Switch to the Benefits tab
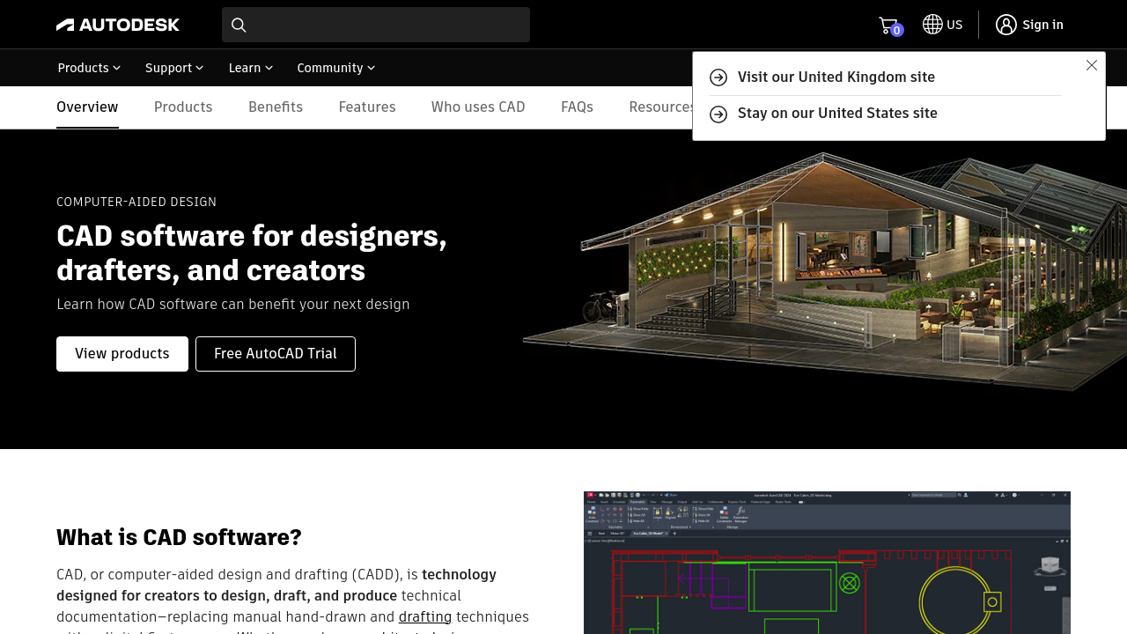Screen dimensions: 1127x634 (x=276, y=107)
